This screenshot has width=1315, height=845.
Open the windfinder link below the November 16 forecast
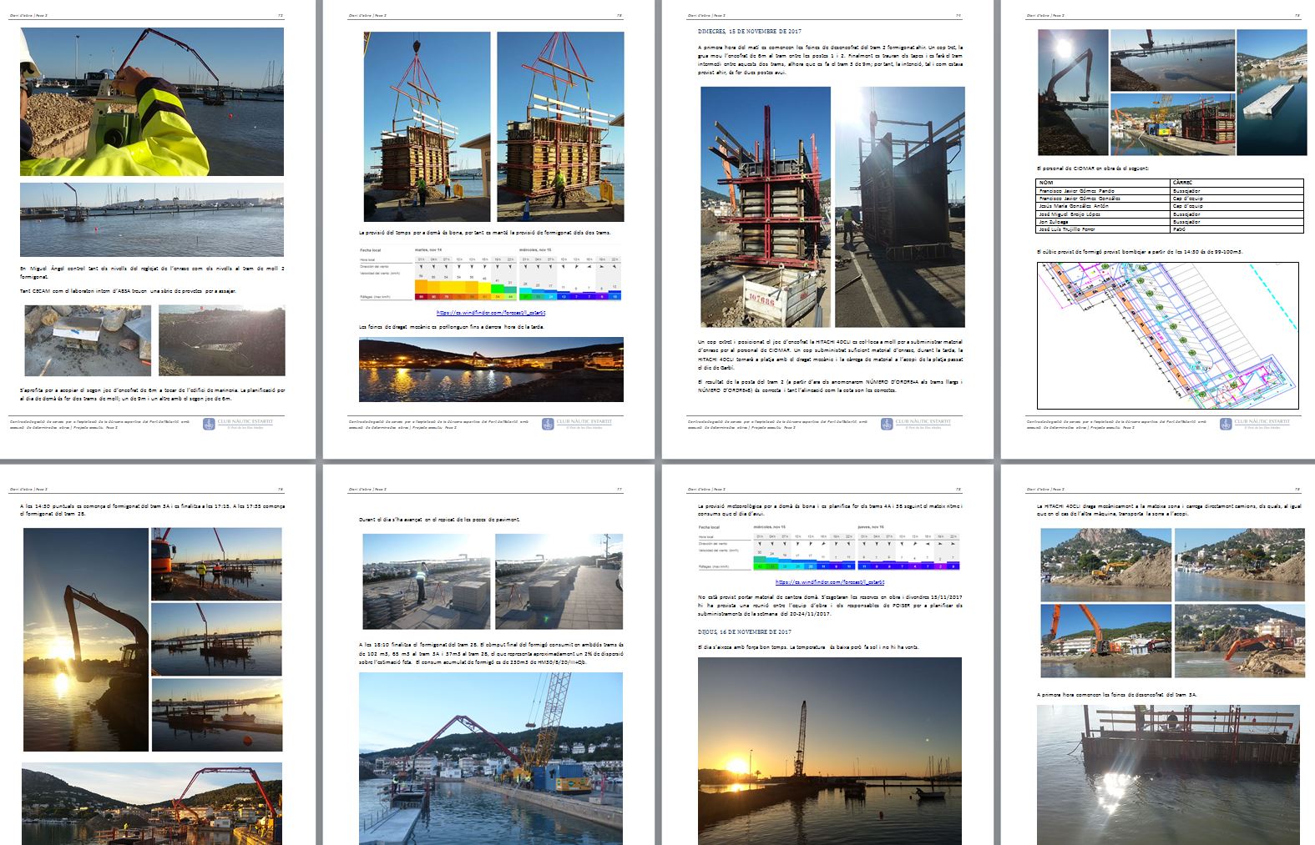tap(830, 582)
